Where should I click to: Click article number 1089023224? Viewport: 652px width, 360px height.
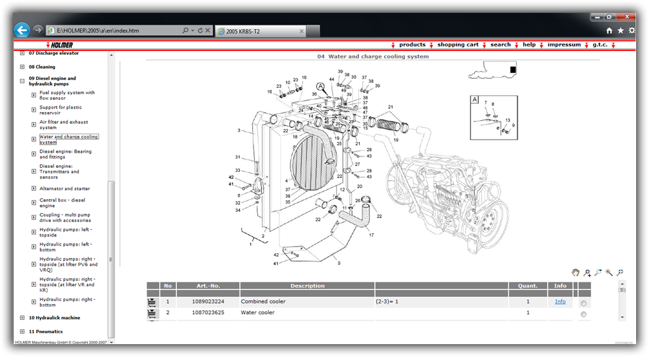point(208,301)
